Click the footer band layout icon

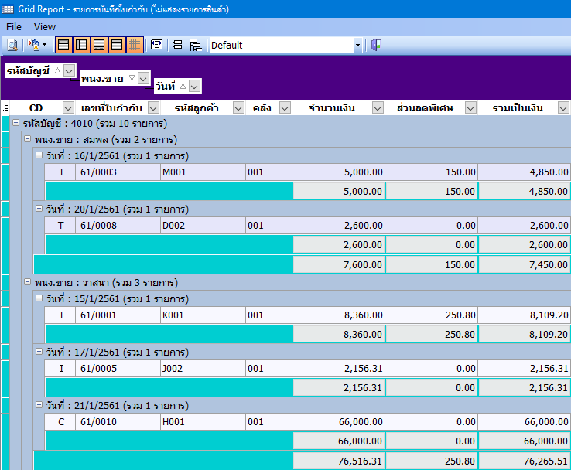99,45
